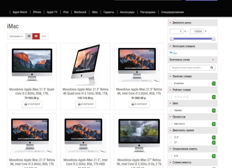Open the iPad menu item
Image resolution: width=232 pixels, height=168 pixels.
click(66, 12)
